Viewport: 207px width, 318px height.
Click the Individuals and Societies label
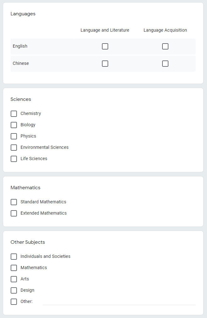tap(45, 256)
